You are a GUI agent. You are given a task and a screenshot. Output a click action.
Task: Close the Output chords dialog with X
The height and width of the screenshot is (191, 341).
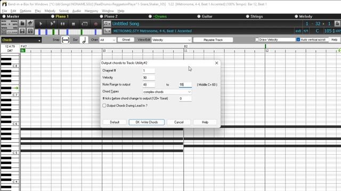(217, 63)
